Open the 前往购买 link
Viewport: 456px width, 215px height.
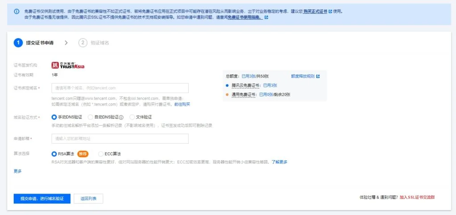coord(182,104)
